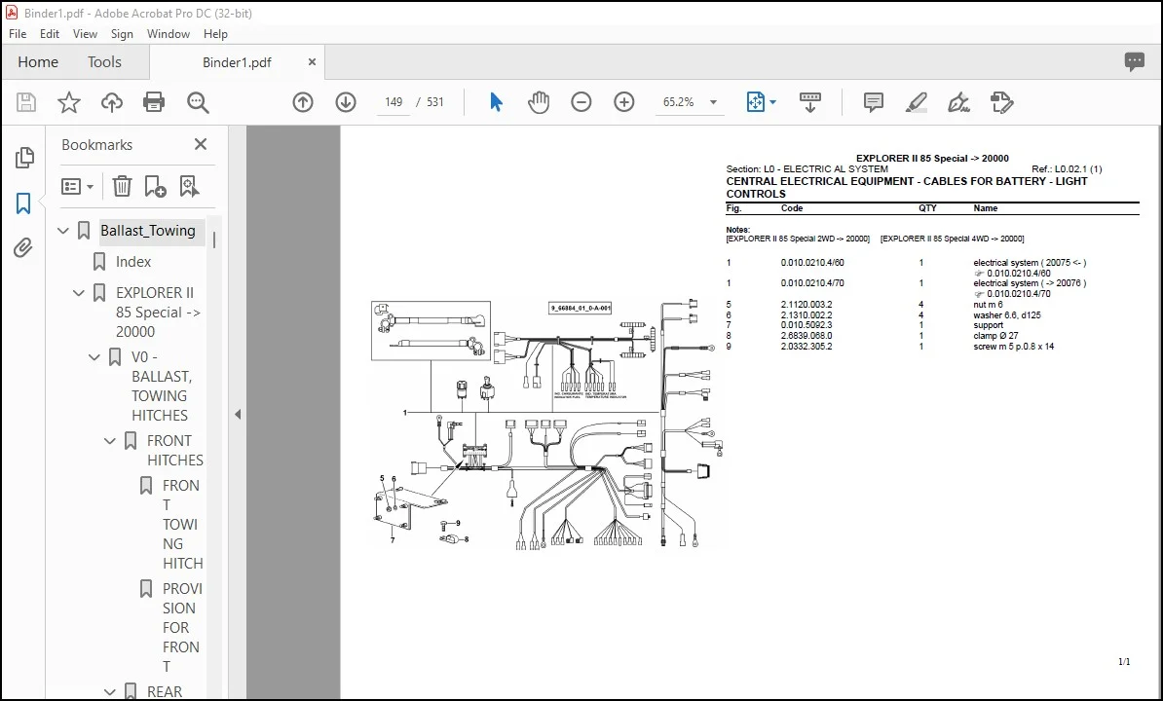The height and width of the screenshot is (701, 1163).
Task: Click the 'screw m 5 p.0.8 x 14' entry
Action: (1013, 346)
